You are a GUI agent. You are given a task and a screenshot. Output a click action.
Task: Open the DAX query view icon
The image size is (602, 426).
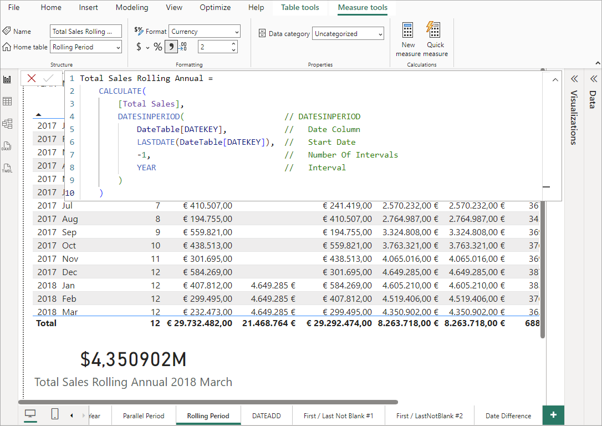[x=7, y=146]
